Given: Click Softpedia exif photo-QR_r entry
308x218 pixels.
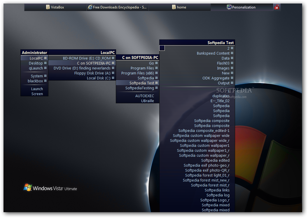Looking at the screenshot, I should pyautogui.click(x=197, y=170).
